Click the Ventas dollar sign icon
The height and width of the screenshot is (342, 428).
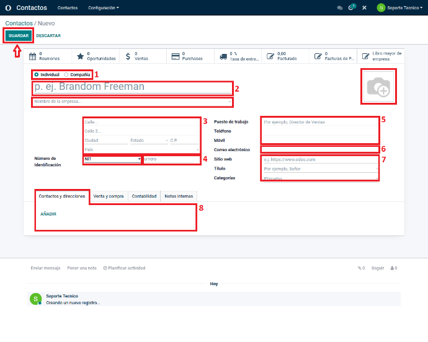click(128, 56)
